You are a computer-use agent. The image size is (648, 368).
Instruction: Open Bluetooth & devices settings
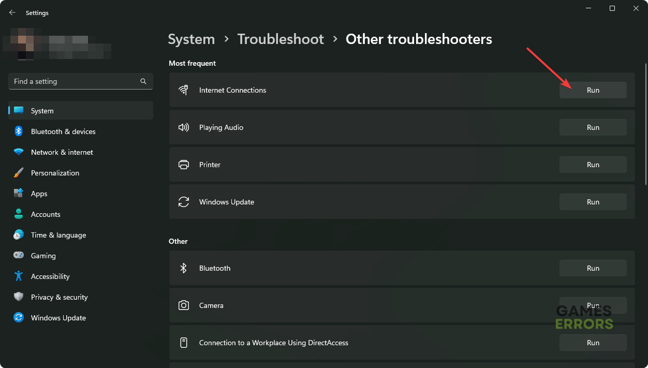(63, 131)
